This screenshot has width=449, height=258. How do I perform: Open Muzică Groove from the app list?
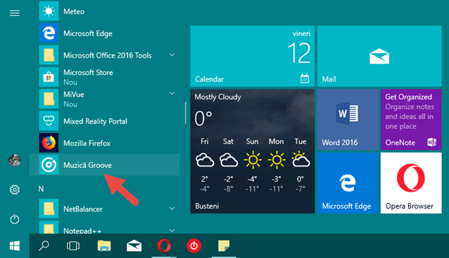(104, 165)
